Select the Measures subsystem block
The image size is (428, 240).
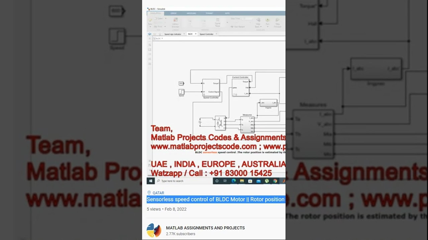[247, 124]
